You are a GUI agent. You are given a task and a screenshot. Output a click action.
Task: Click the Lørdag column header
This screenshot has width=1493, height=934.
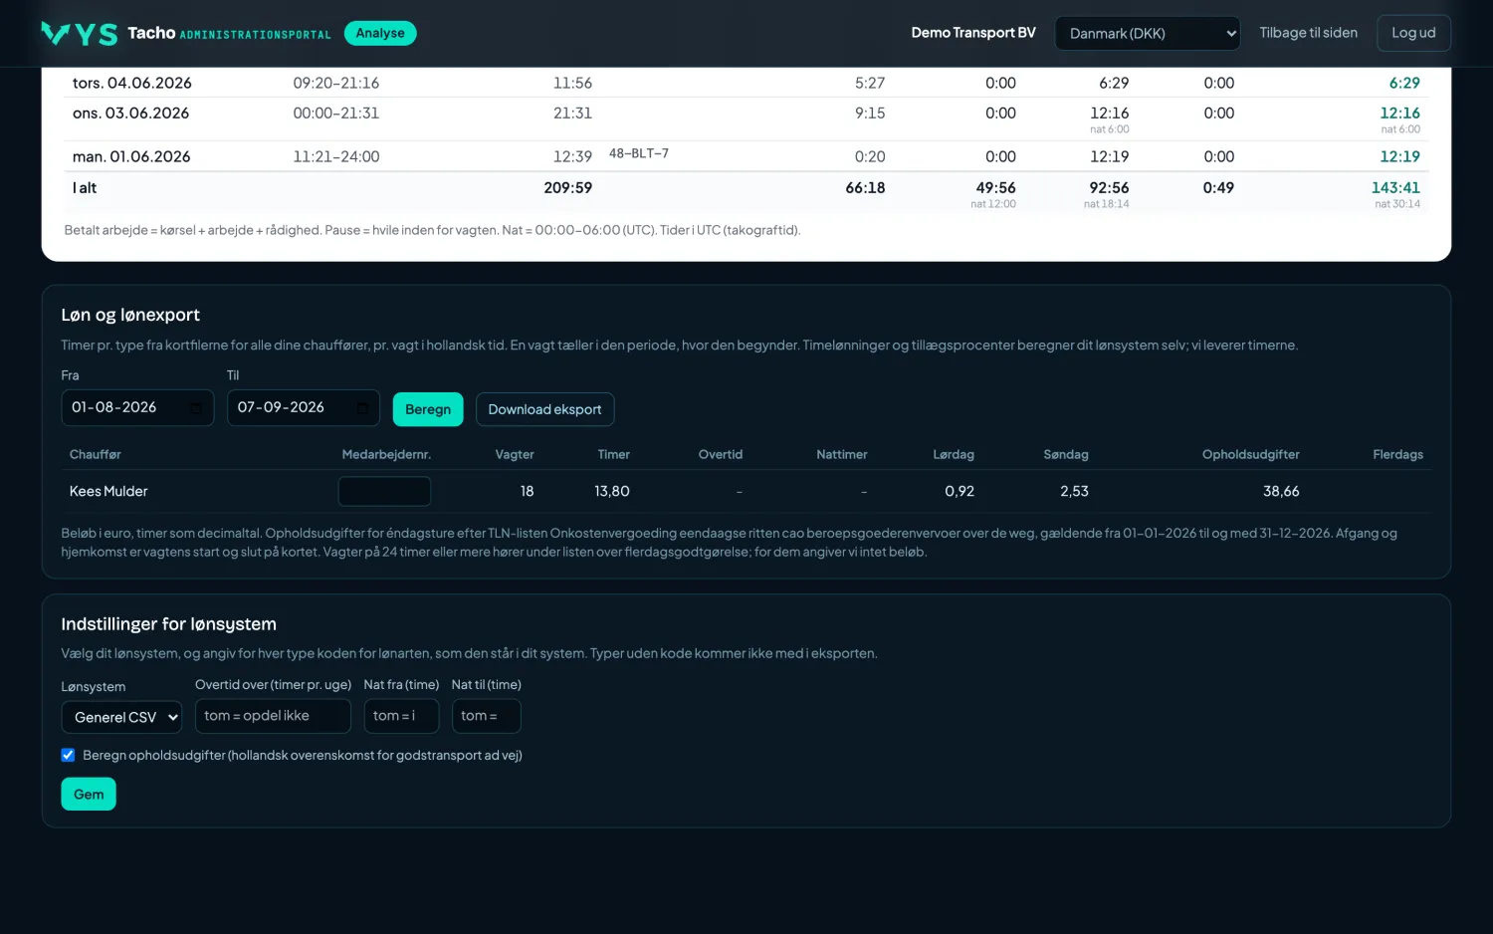point(954,454)
